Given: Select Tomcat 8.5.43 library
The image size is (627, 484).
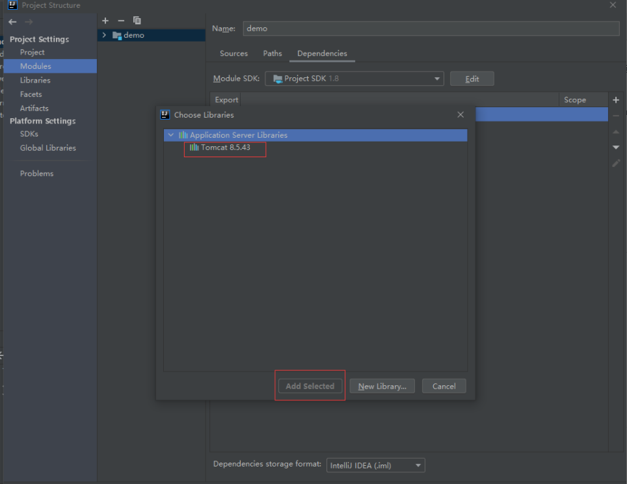Looking at the screenshot, I should [226, 147].
